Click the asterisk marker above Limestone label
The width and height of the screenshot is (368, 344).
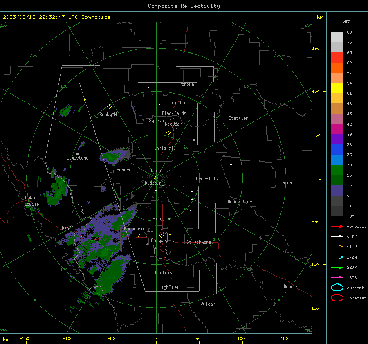[77, 154]
